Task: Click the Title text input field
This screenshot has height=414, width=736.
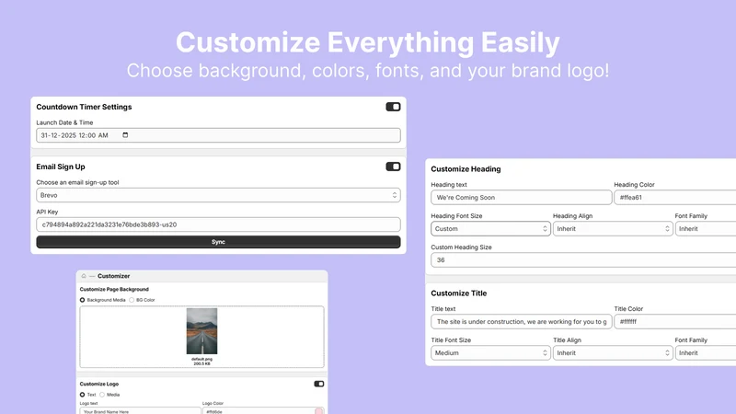Action: [522, 321]
